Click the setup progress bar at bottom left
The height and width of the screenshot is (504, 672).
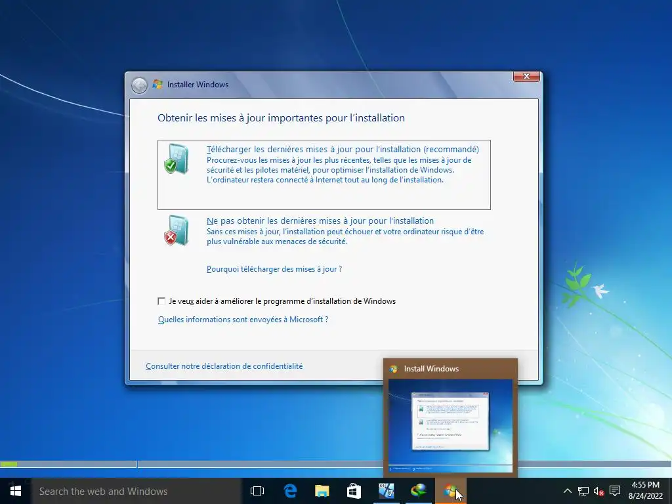pyautogui.click(x=68, y=464)
